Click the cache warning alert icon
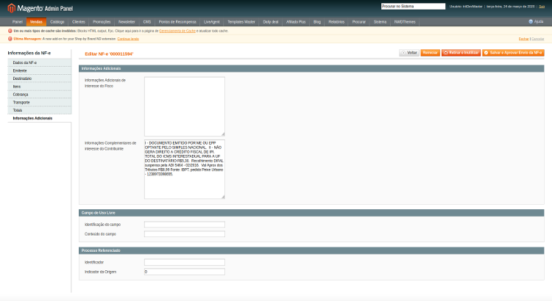The height and width of the screenshot is (301, 552). click(x=10, y=31)
